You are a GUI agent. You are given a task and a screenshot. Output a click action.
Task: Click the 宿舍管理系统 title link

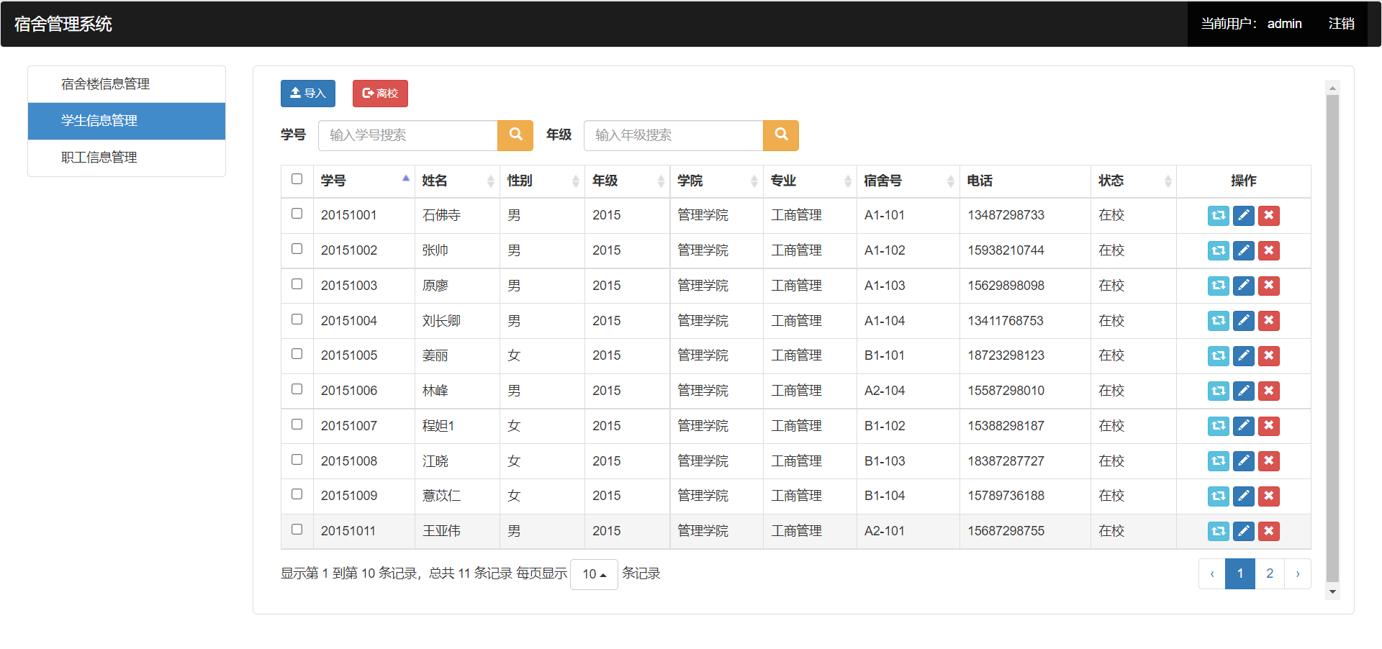[x=63, y=24]
